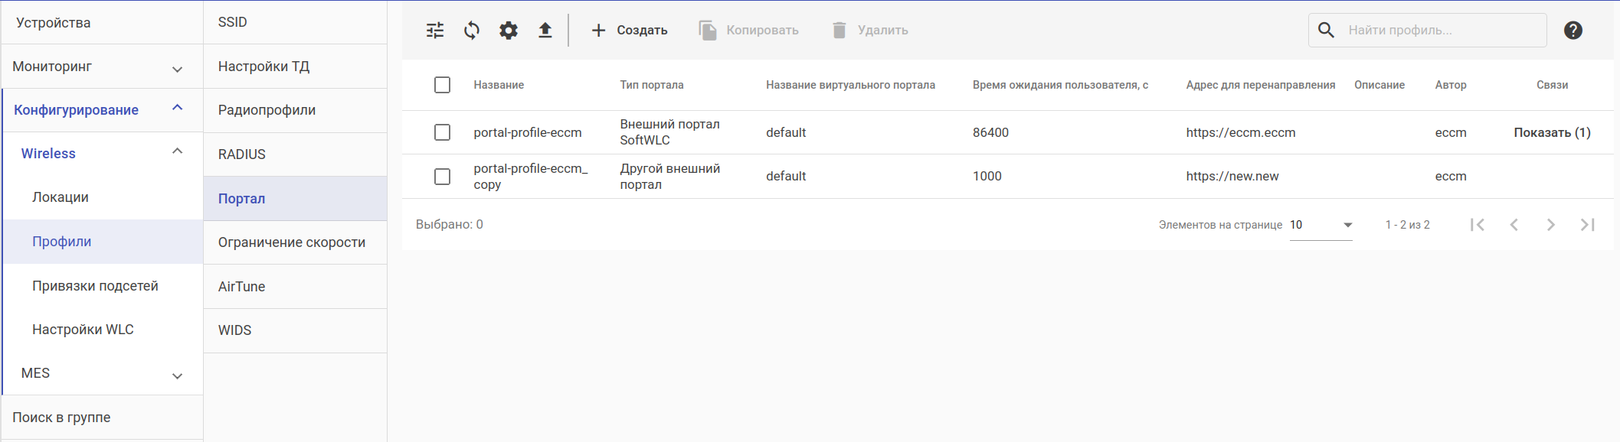Image resolution: width=1620 pixels, height=442 pixels.
Task: Go to the first page icon
Action: point(1478,225)
